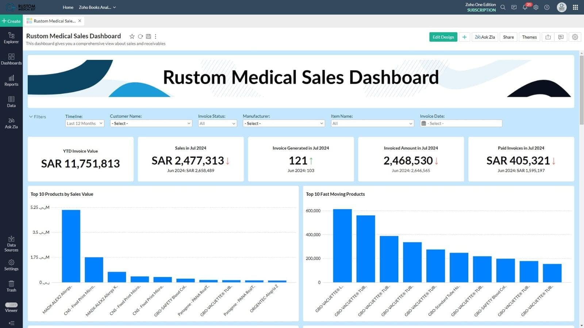Open Ask Zia in the sidebar
Viewport: 584px width, 328px height.
(x=11, y=123)
